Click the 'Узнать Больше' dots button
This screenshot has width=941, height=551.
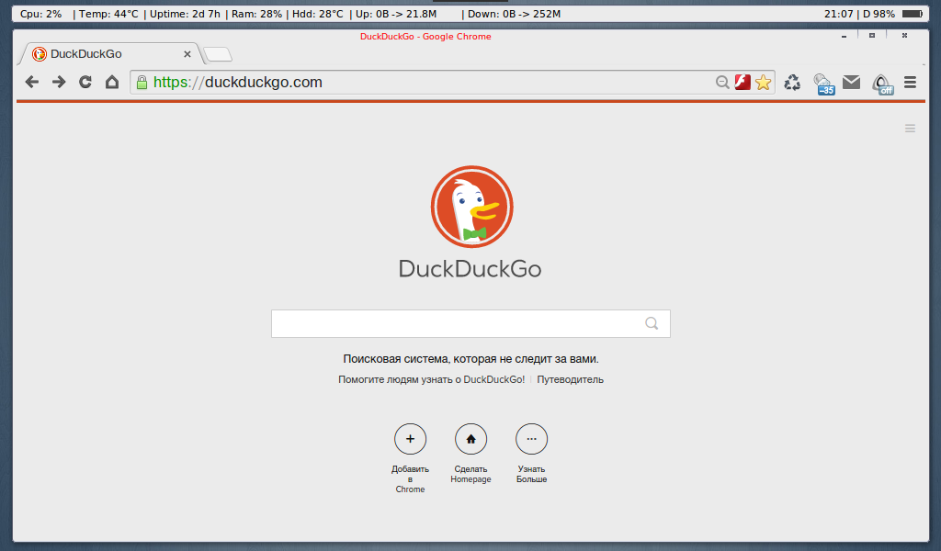coord(532,439)
